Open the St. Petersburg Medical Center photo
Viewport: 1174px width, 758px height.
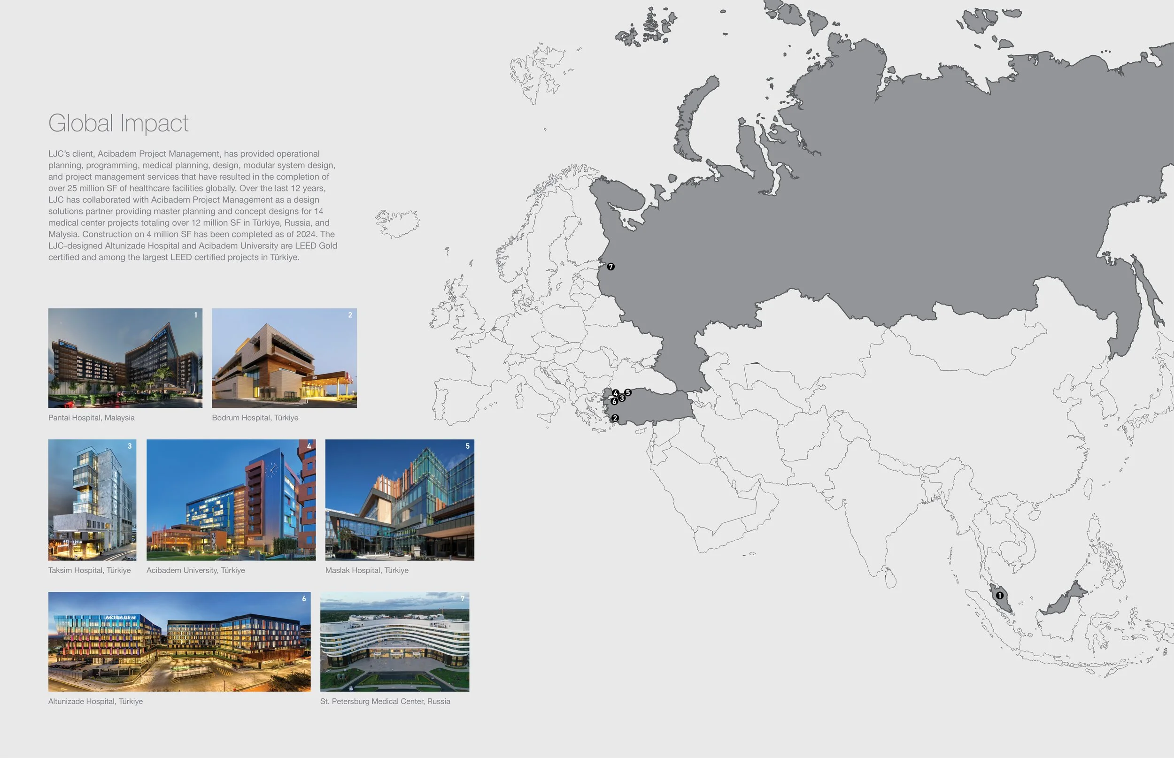click(x=394, y=641)
